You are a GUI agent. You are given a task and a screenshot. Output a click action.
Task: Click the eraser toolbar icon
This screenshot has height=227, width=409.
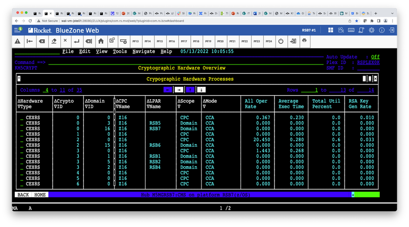54,41
